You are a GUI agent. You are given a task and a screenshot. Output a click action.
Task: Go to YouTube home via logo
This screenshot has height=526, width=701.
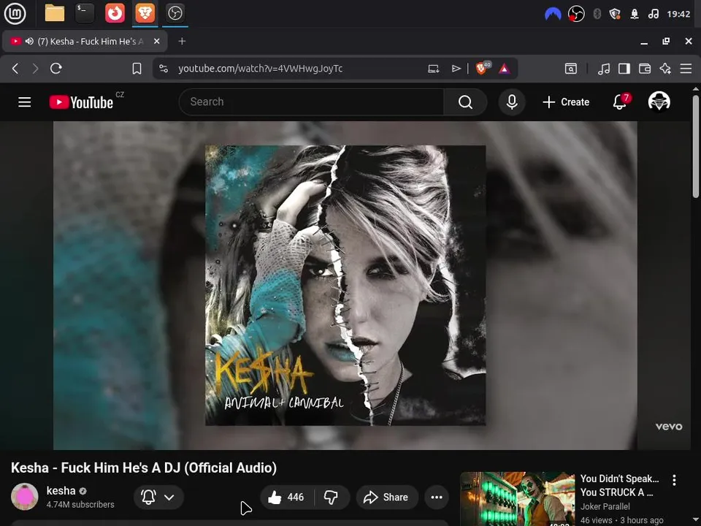(x=81, y=102)
